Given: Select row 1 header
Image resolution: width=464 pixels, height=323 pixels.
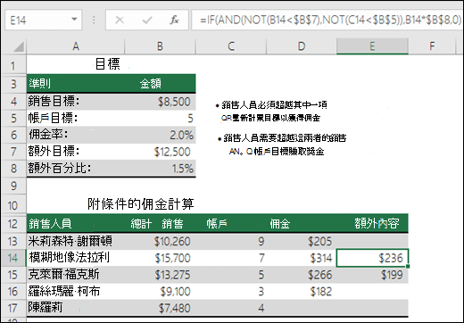Looking at the screenshot, I should (13, 65).
